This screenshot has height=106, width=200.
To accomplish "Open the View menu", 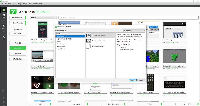I will (x=10, y=4).
